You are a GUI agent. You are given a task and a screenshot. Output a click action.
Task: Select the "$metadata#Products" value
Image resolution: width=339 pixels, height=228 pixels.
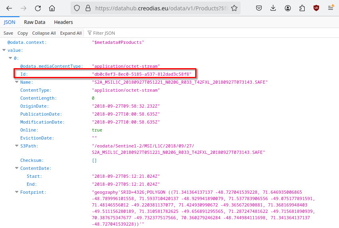[x=118, y=42]
